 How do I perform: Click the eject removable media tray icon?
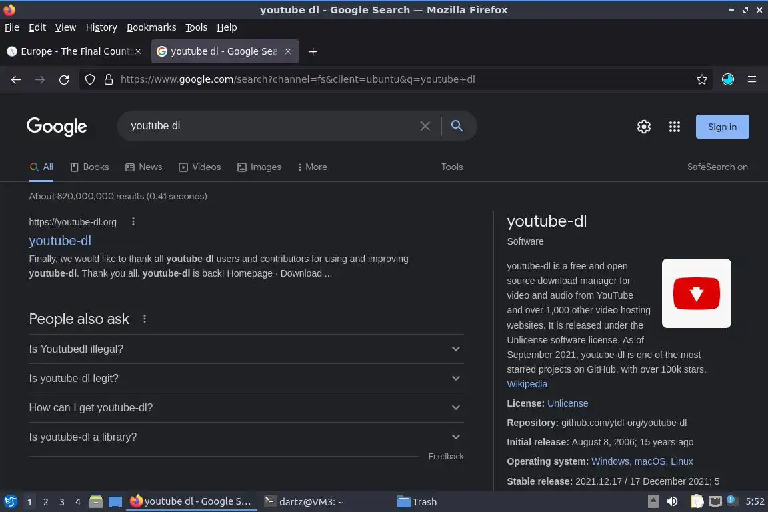(x=653, y=502)
